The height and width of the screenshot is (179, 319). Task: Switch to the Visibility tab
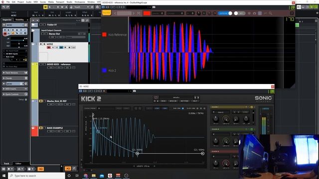coord(19,20)
